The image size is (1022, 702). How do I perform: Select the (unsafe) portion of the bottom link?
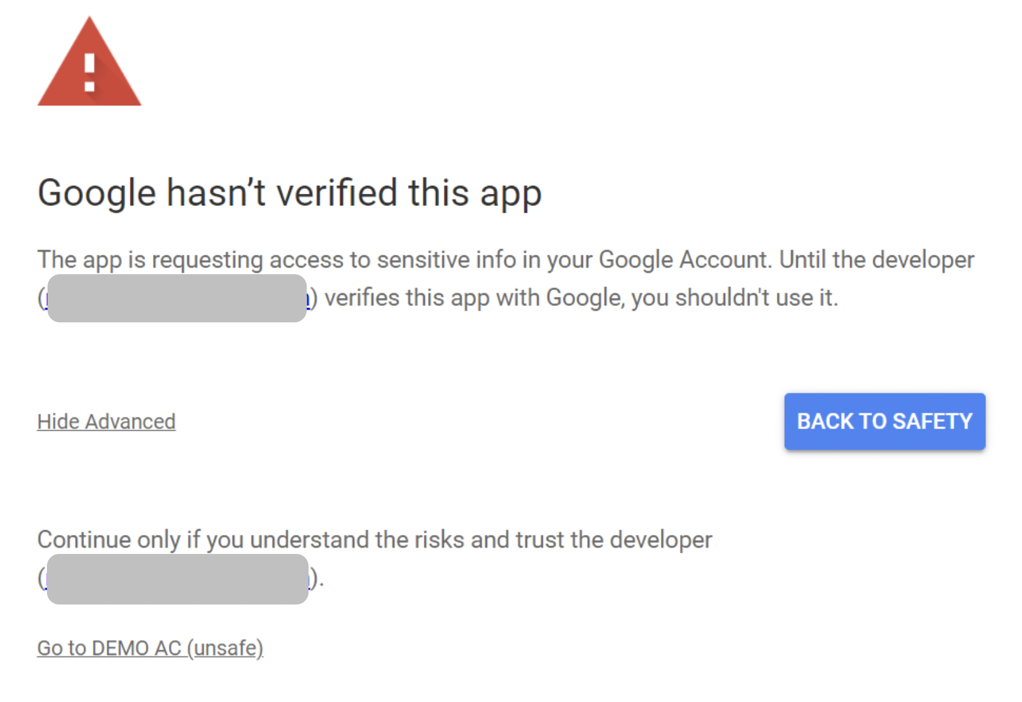click(x=226, y=648)
